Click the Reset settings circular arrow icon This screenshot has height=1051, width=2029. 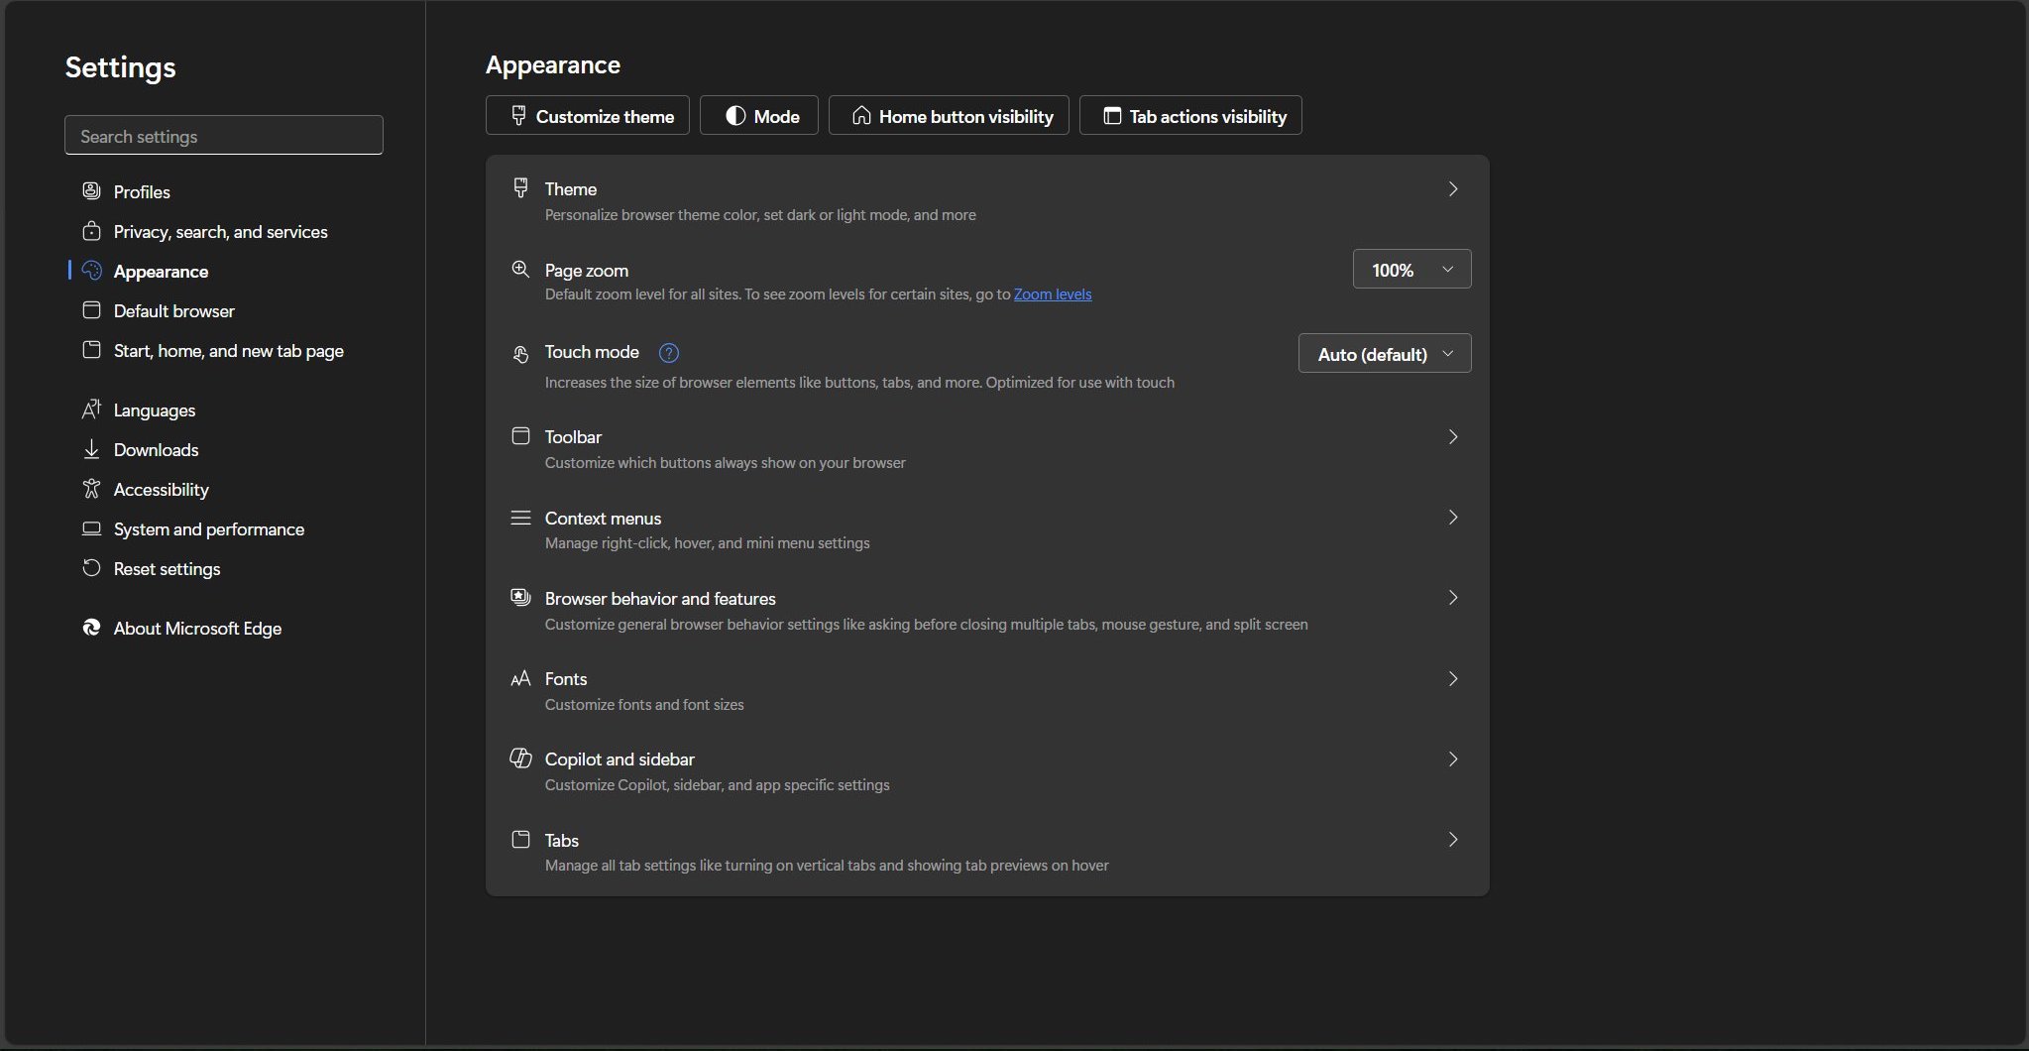coord(91,568)
